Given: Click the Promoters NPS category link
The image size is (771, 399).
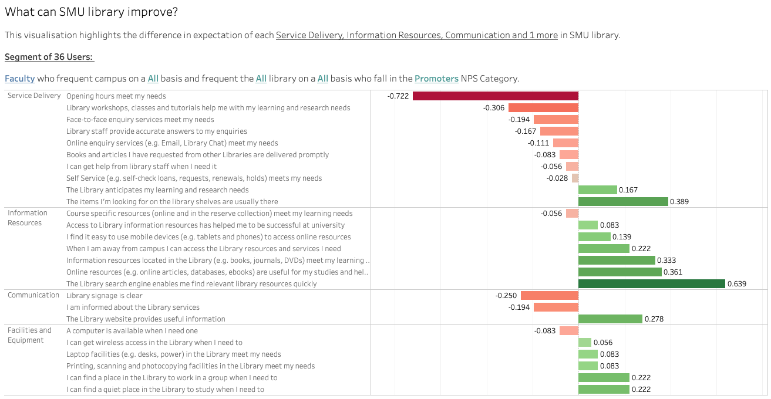Looking at the screenshot, I should (x=436, y=79).
